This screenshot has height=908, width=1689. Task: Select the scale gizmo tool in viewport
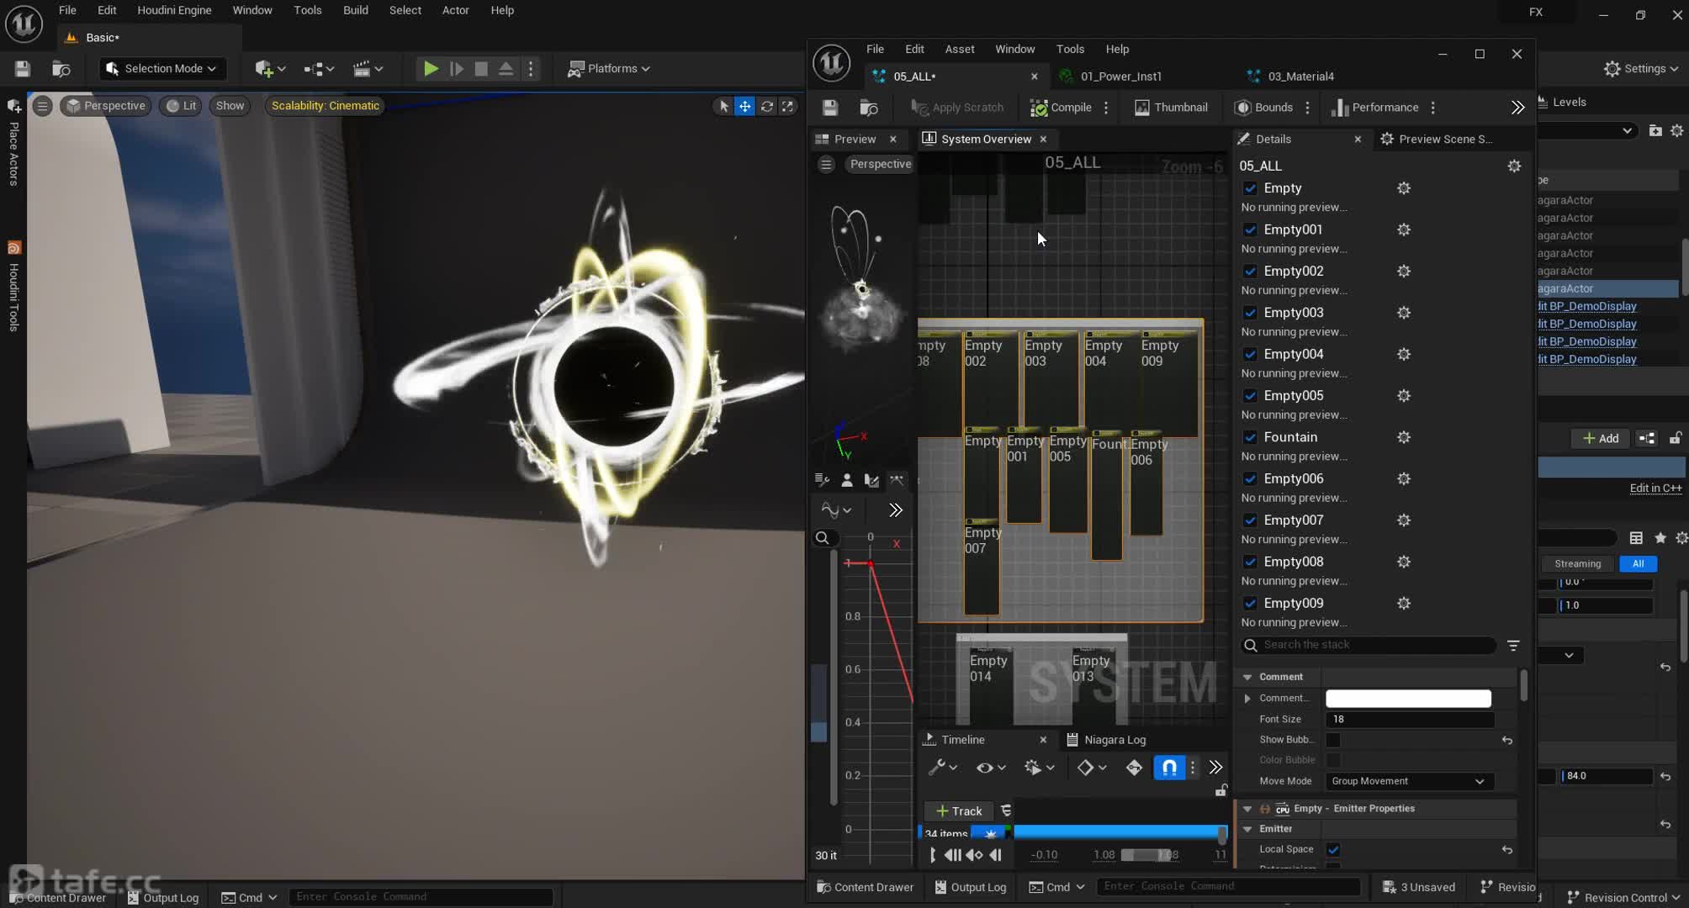click(x=787, y=106)
